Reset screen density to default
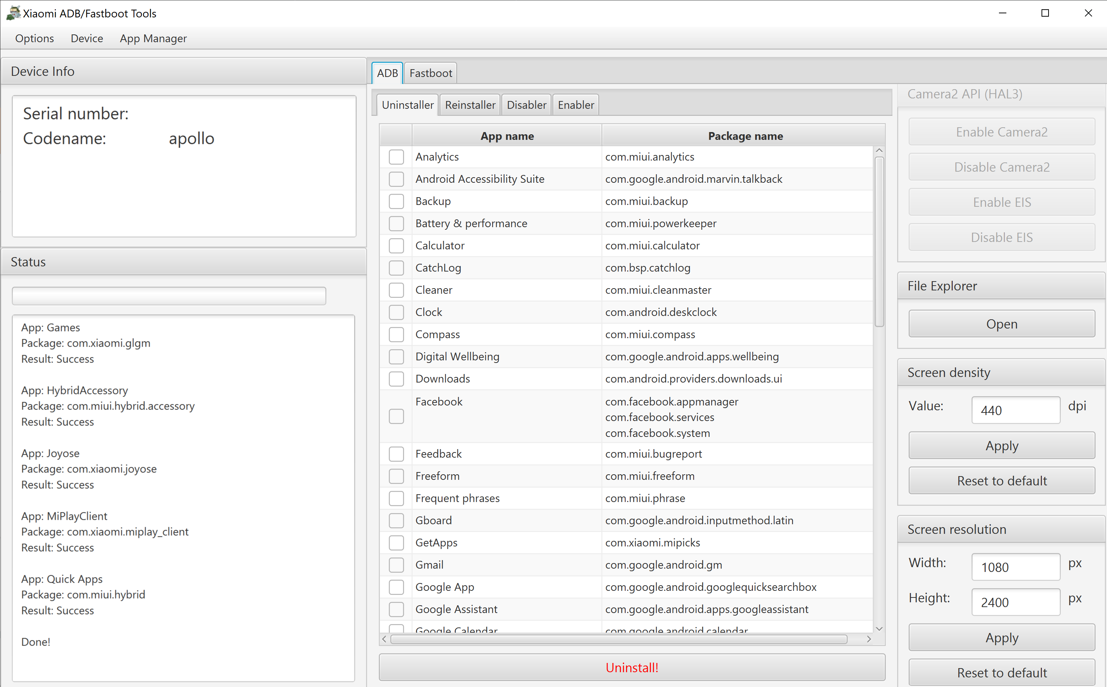The height and width of the screenshot is (687, 1107). tap(1001, 481)
